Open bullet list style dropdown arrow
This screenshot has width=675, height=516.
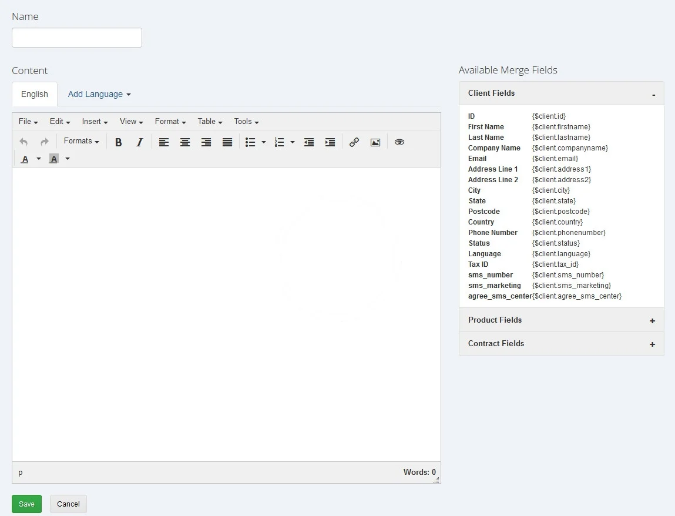point(264,142)
